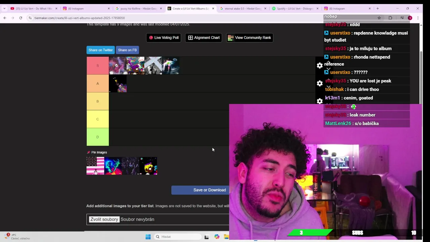The height and width of the screenshot is (242, 430).
Task: Open File Explorer from taskbar
Action: tap(226, 237)
